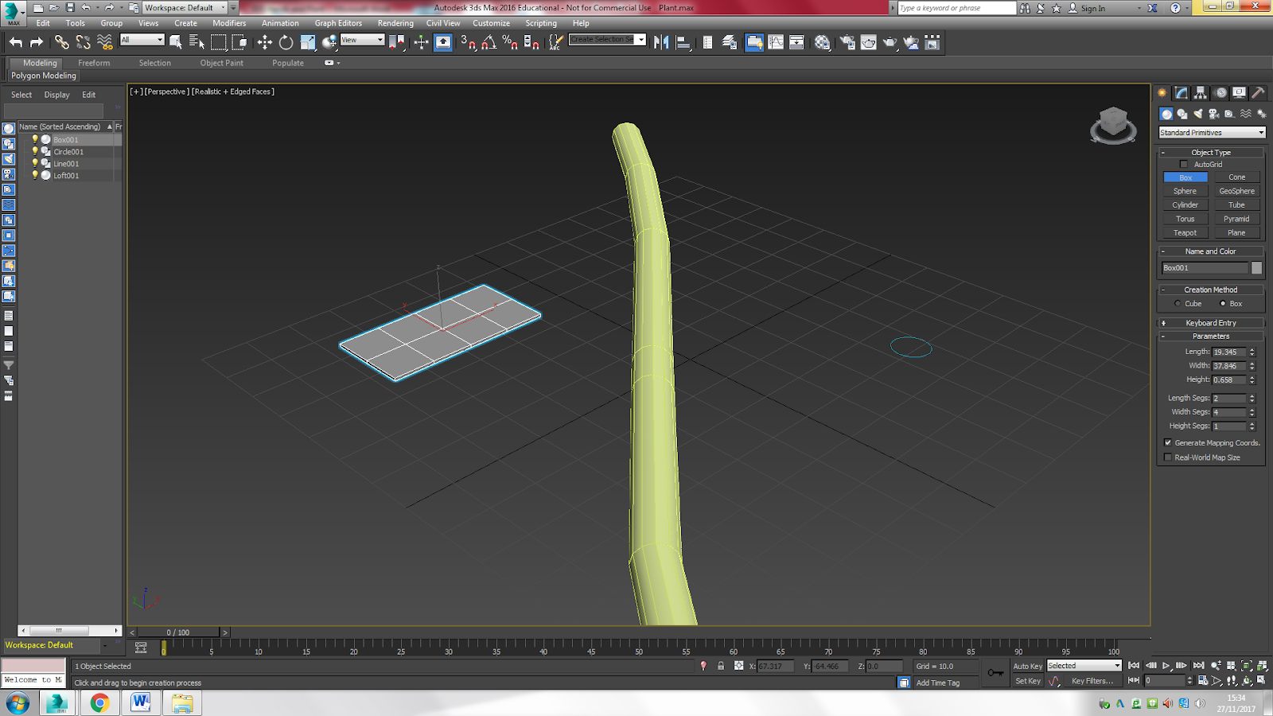Open the Material Editor
Image resolution: width=1273 pixels, height=716 pixels.
(x=822, y=42)
